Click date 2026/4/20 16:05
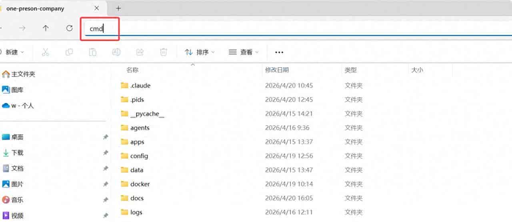 [289, 198]
